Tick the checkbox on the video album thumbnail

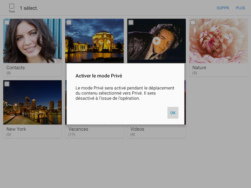tap(131, 23)
